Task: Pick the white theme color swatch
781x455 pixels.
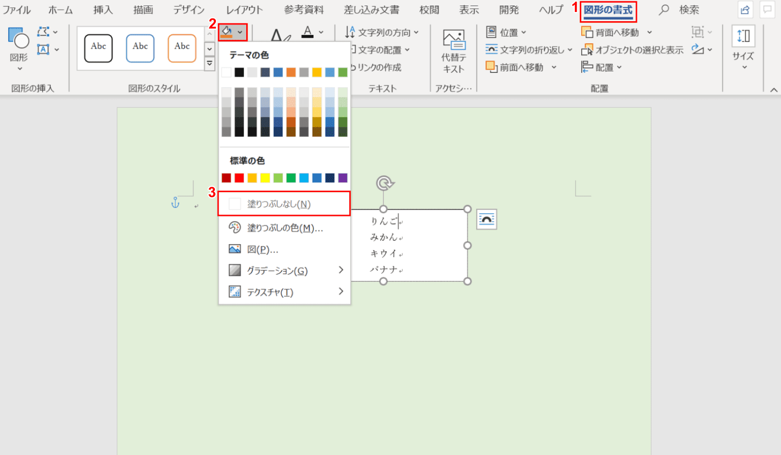Action: 226,72
